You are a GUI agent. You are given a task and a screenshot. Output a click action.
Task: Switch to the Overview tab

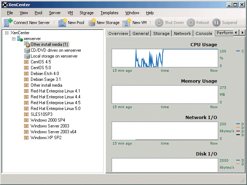pos(118,34)
